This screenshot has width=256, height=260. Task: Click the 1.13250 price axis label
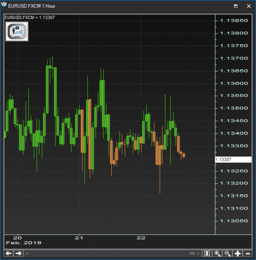(234, 171)
